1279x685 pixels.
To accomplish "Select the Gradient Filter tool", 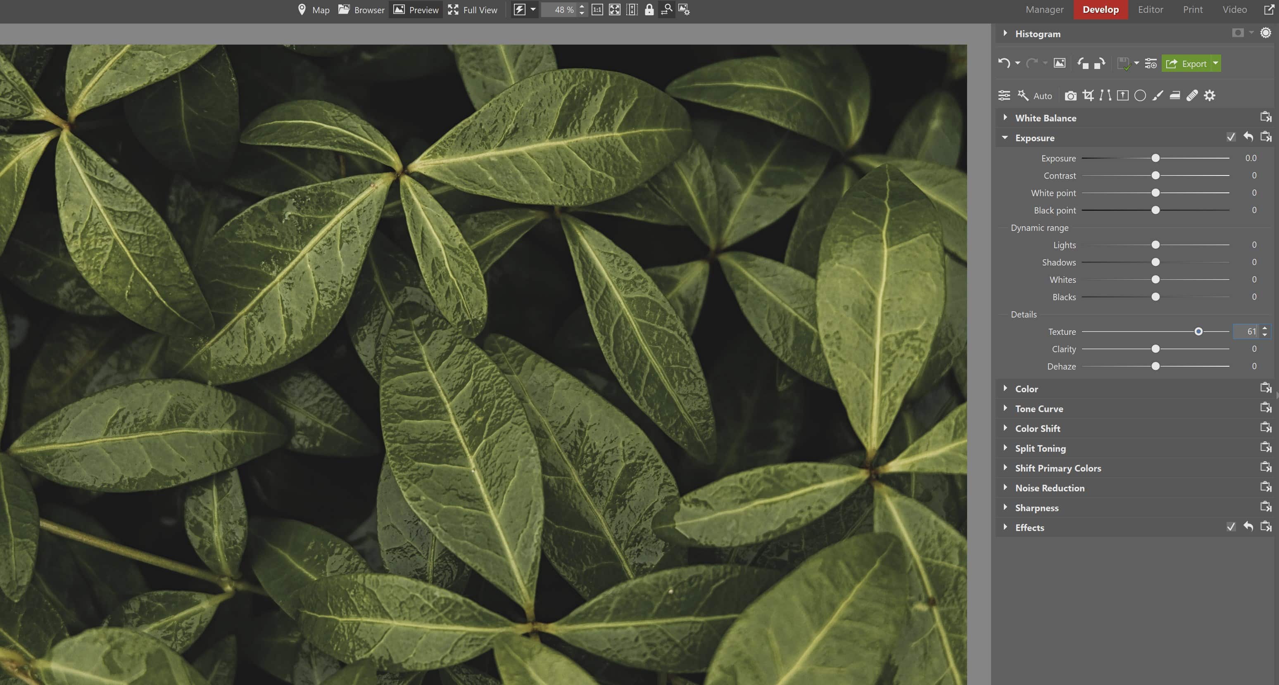I will pyautogui.click(x=1122, y=95).
